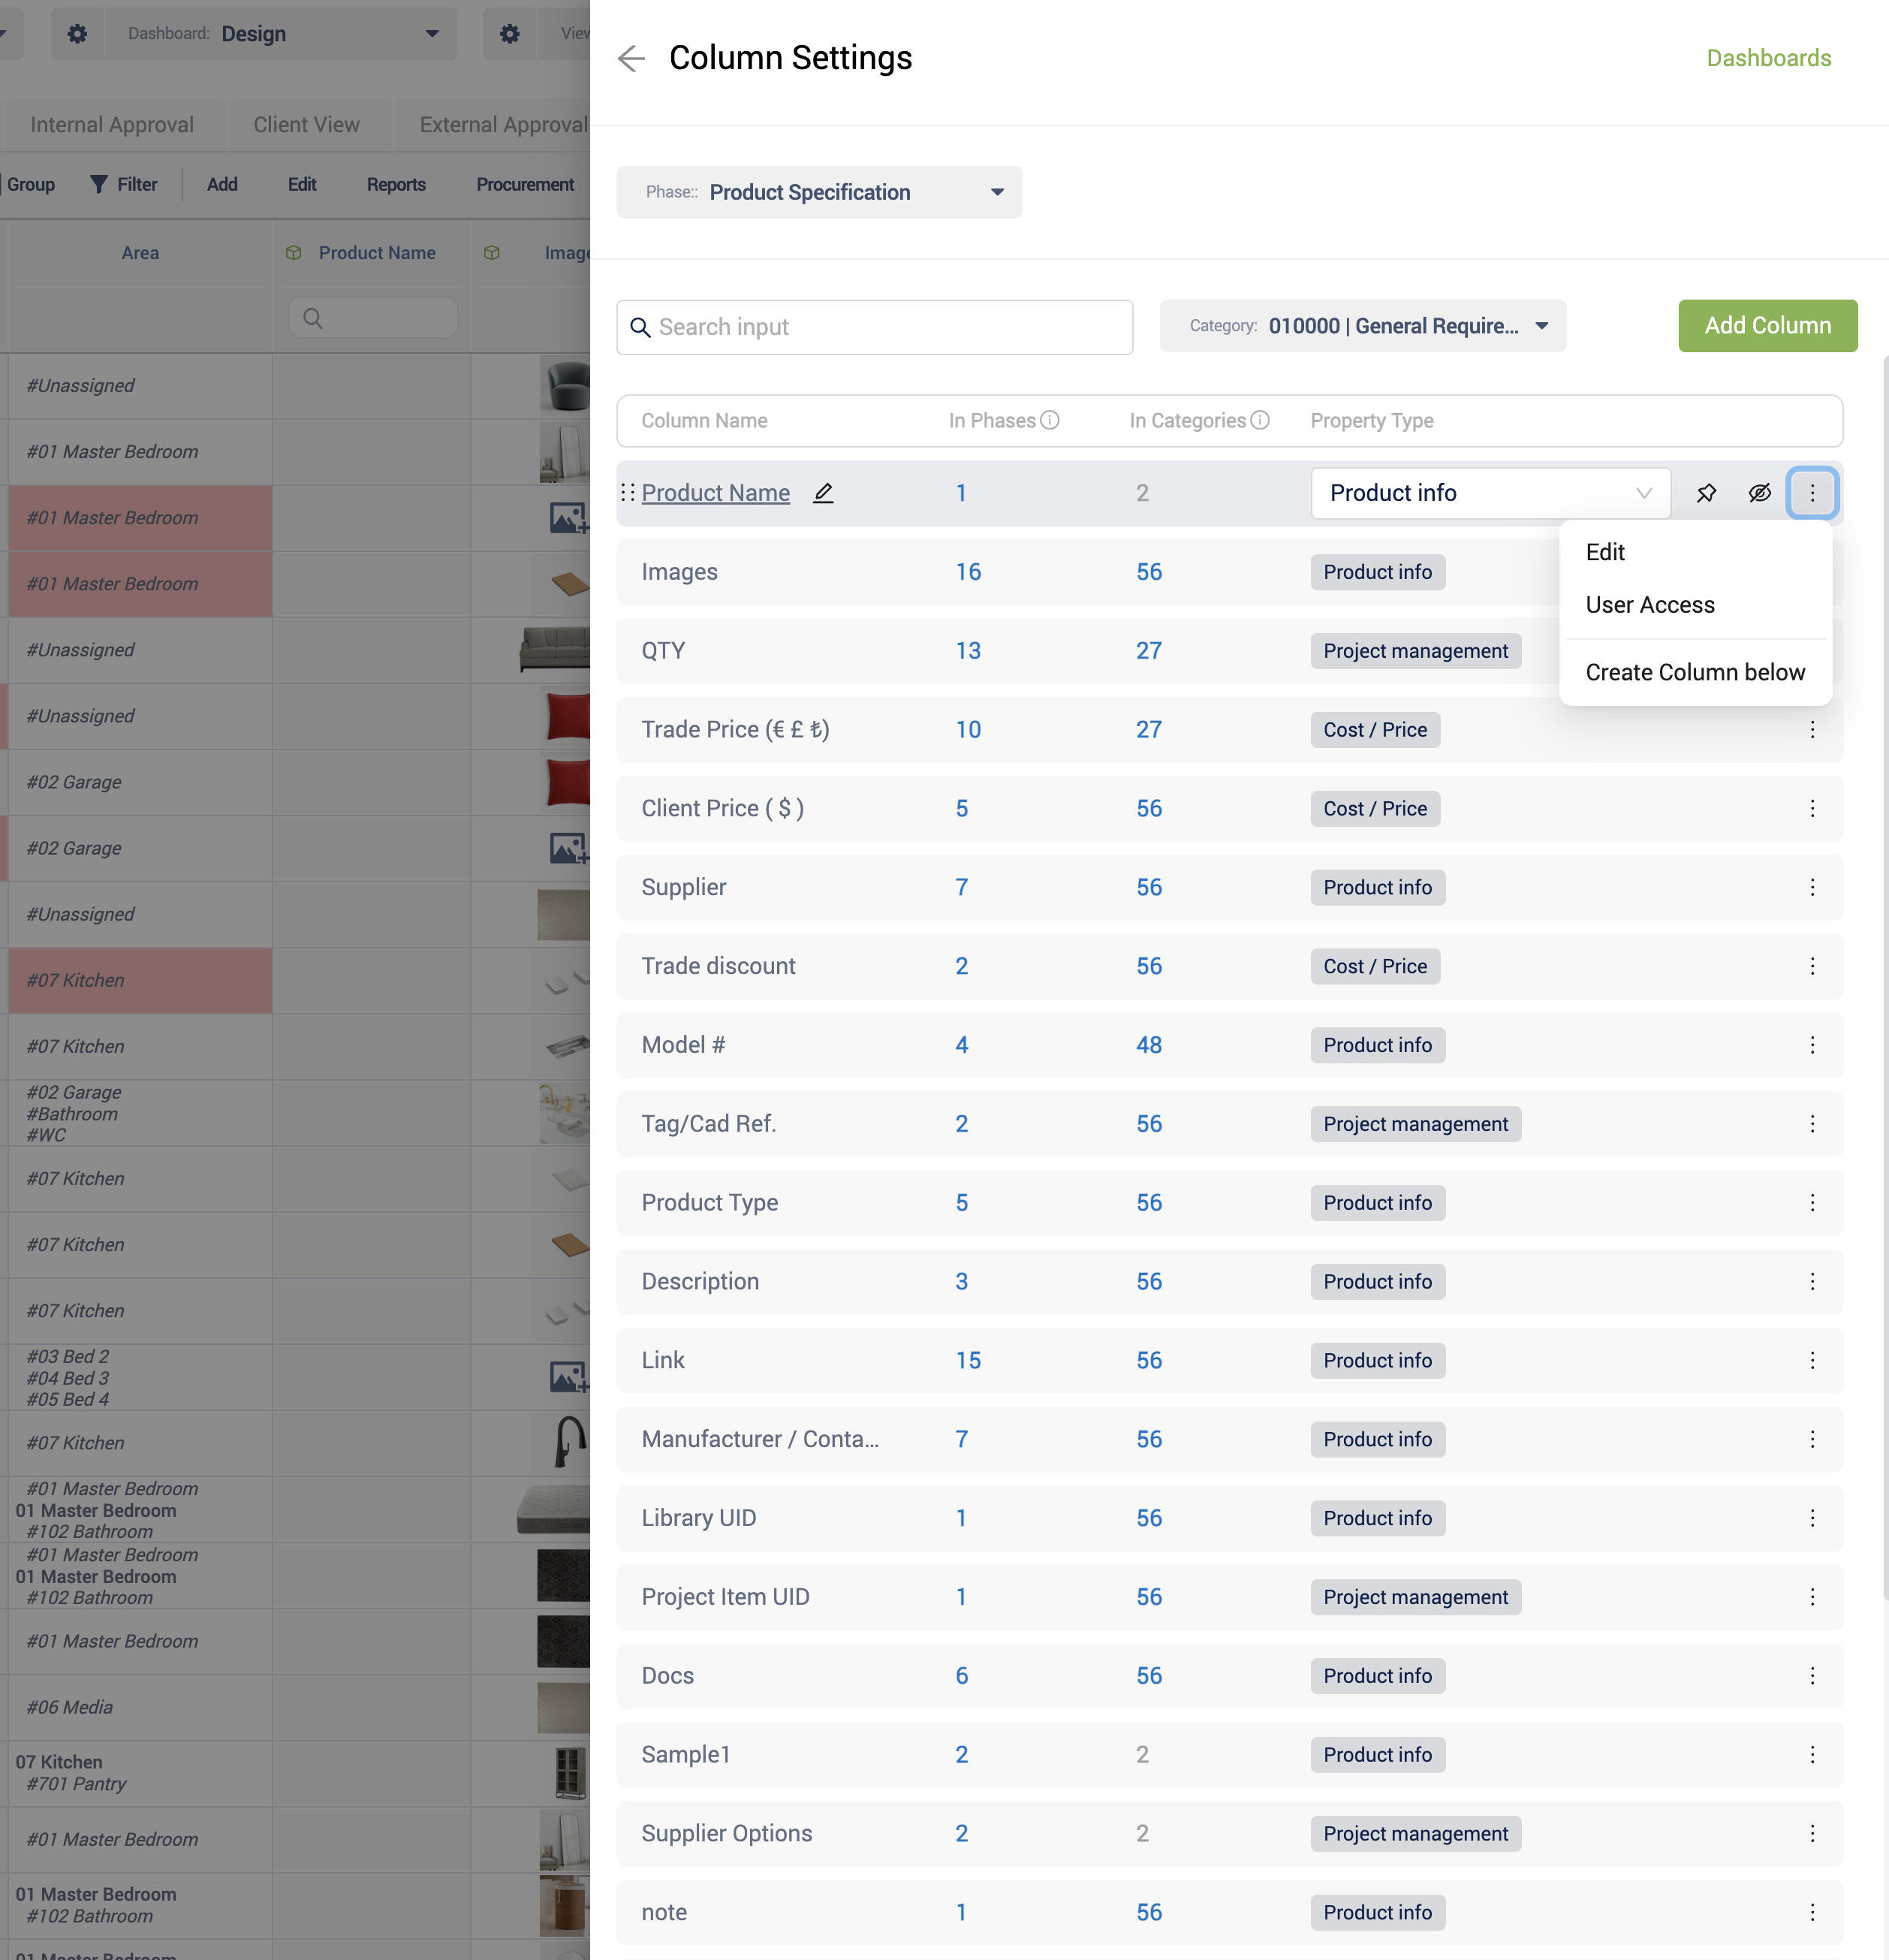
Task: Click Product Name column search box in table
Action: (373, 318)
